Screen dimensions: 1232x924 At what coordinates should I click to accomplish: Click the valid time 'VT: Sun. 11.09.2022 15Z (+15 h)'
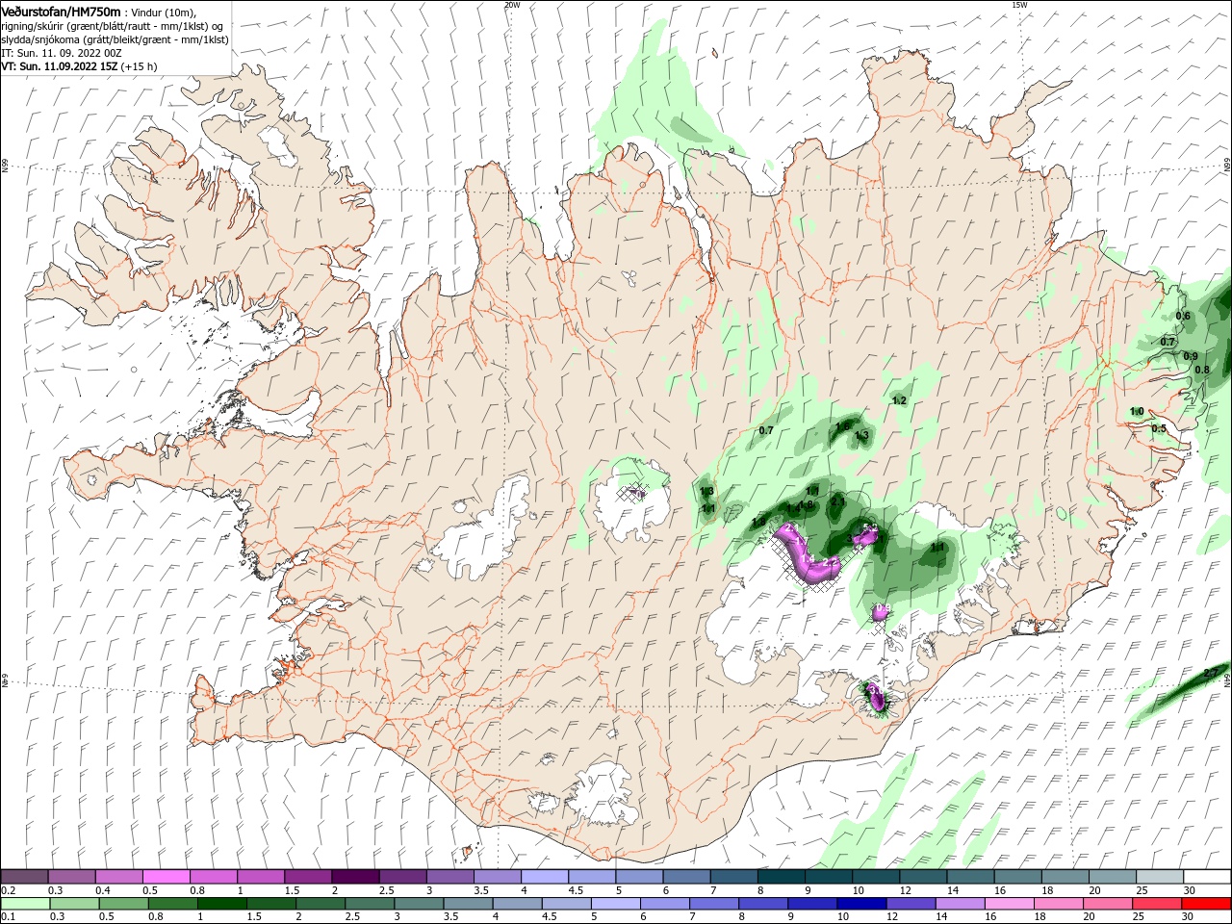point(79,66)
